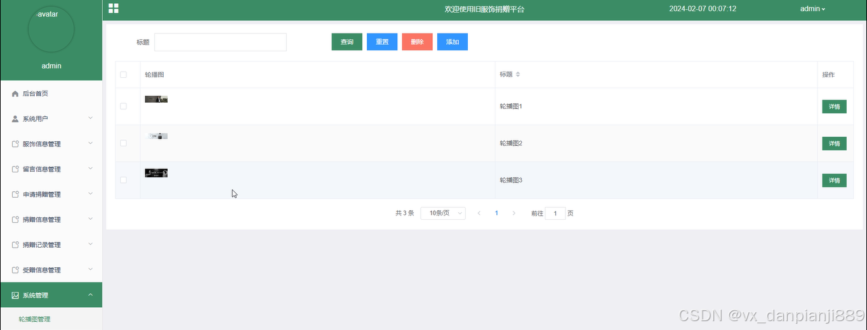
Task: Open the 10条/页 page size dropdown
Action: pyautogui.click(x=443, y=213)
